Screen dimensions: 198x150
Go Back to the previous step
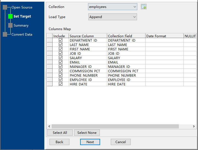(x=59, y=142)
